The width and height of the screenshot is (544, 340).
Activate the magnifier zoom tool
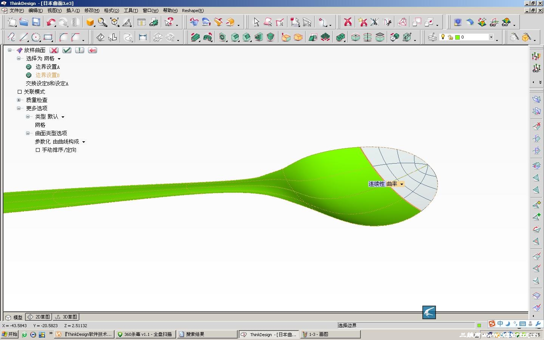[x=102, y=22]
